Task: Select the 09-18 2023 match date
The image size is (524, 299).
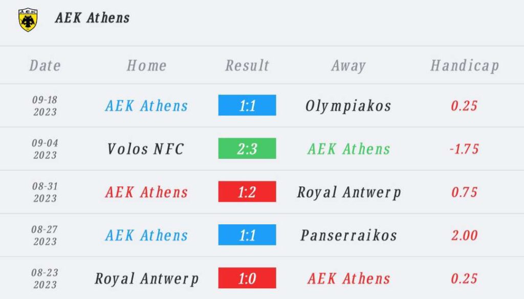Action: 45,105
